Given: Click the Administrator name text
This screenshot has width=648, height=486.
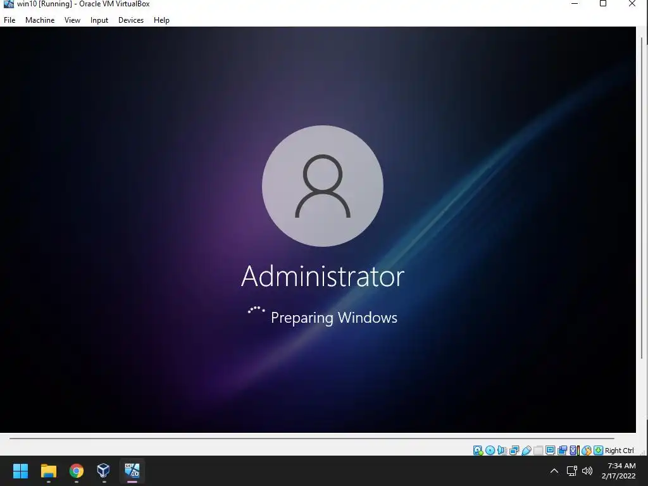Looking at the screenshot, I should (x=322, y=276).
